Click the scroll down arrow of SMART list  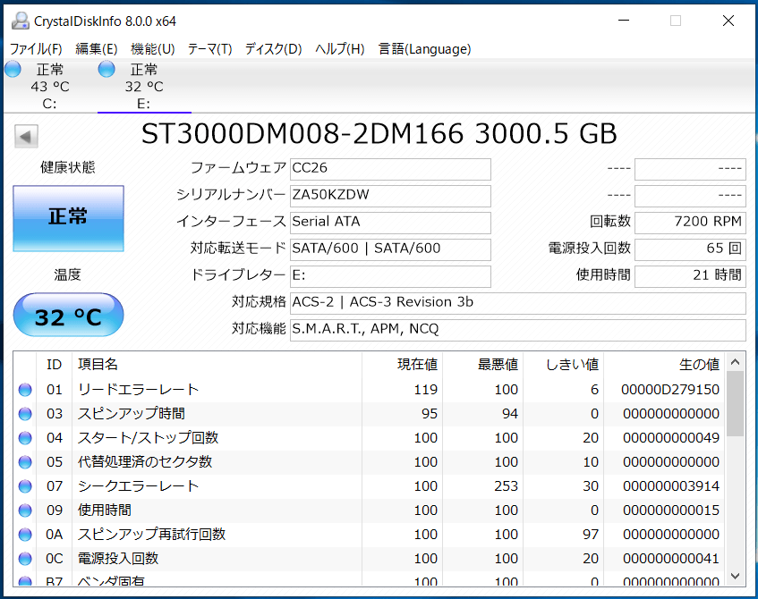coord(735,577)
